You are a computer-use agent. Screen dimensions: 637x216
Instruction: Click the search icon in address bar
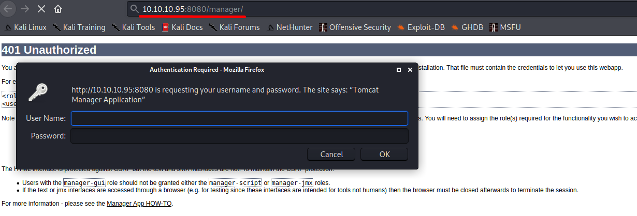[134, 9]
